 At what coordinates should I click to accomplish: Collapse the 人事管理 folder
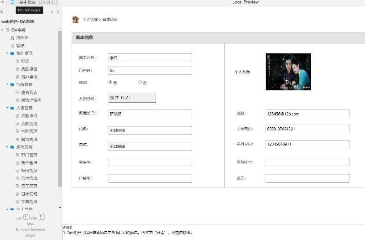[x=7, y=108]
